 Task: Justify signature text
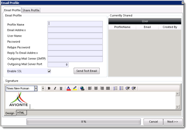pyautogui.click(x=108, y=88)
